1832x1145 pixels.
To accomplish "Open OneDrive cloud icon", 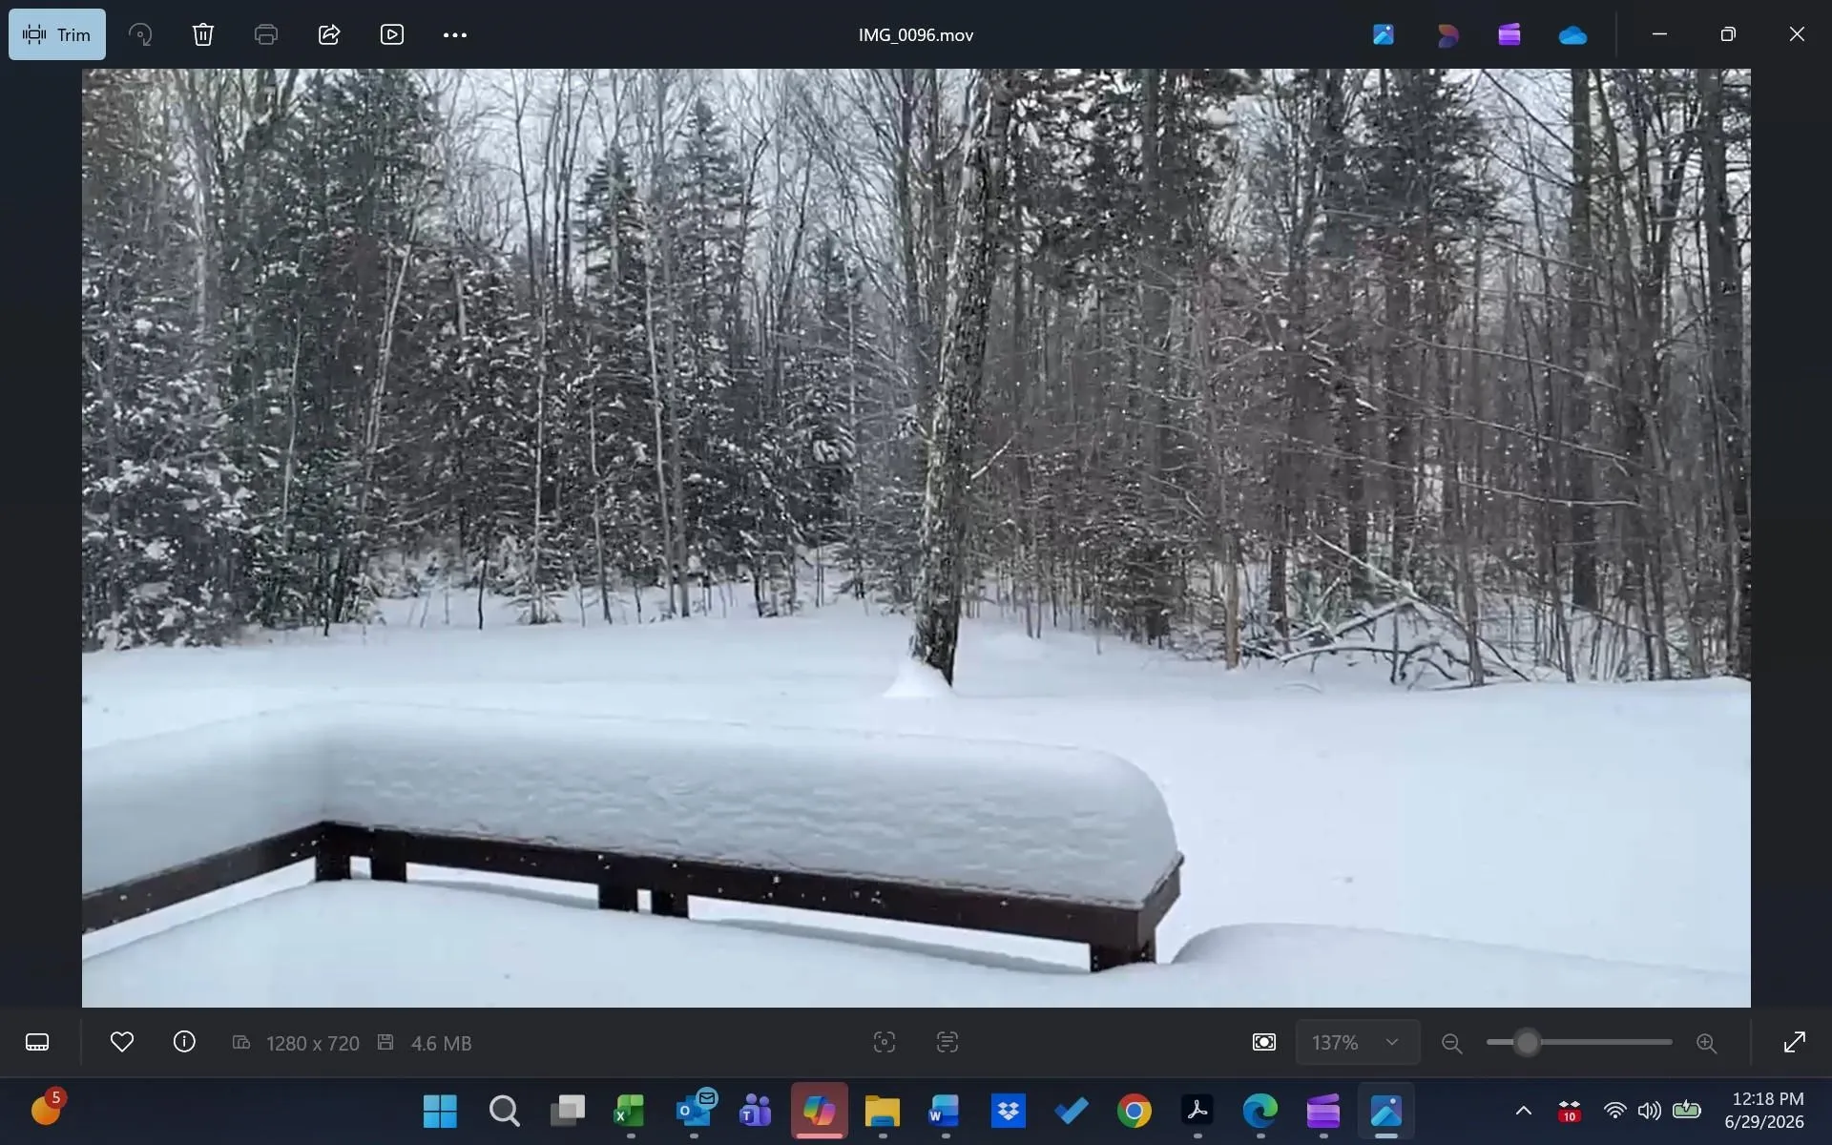I will [x=1572, y=34].
